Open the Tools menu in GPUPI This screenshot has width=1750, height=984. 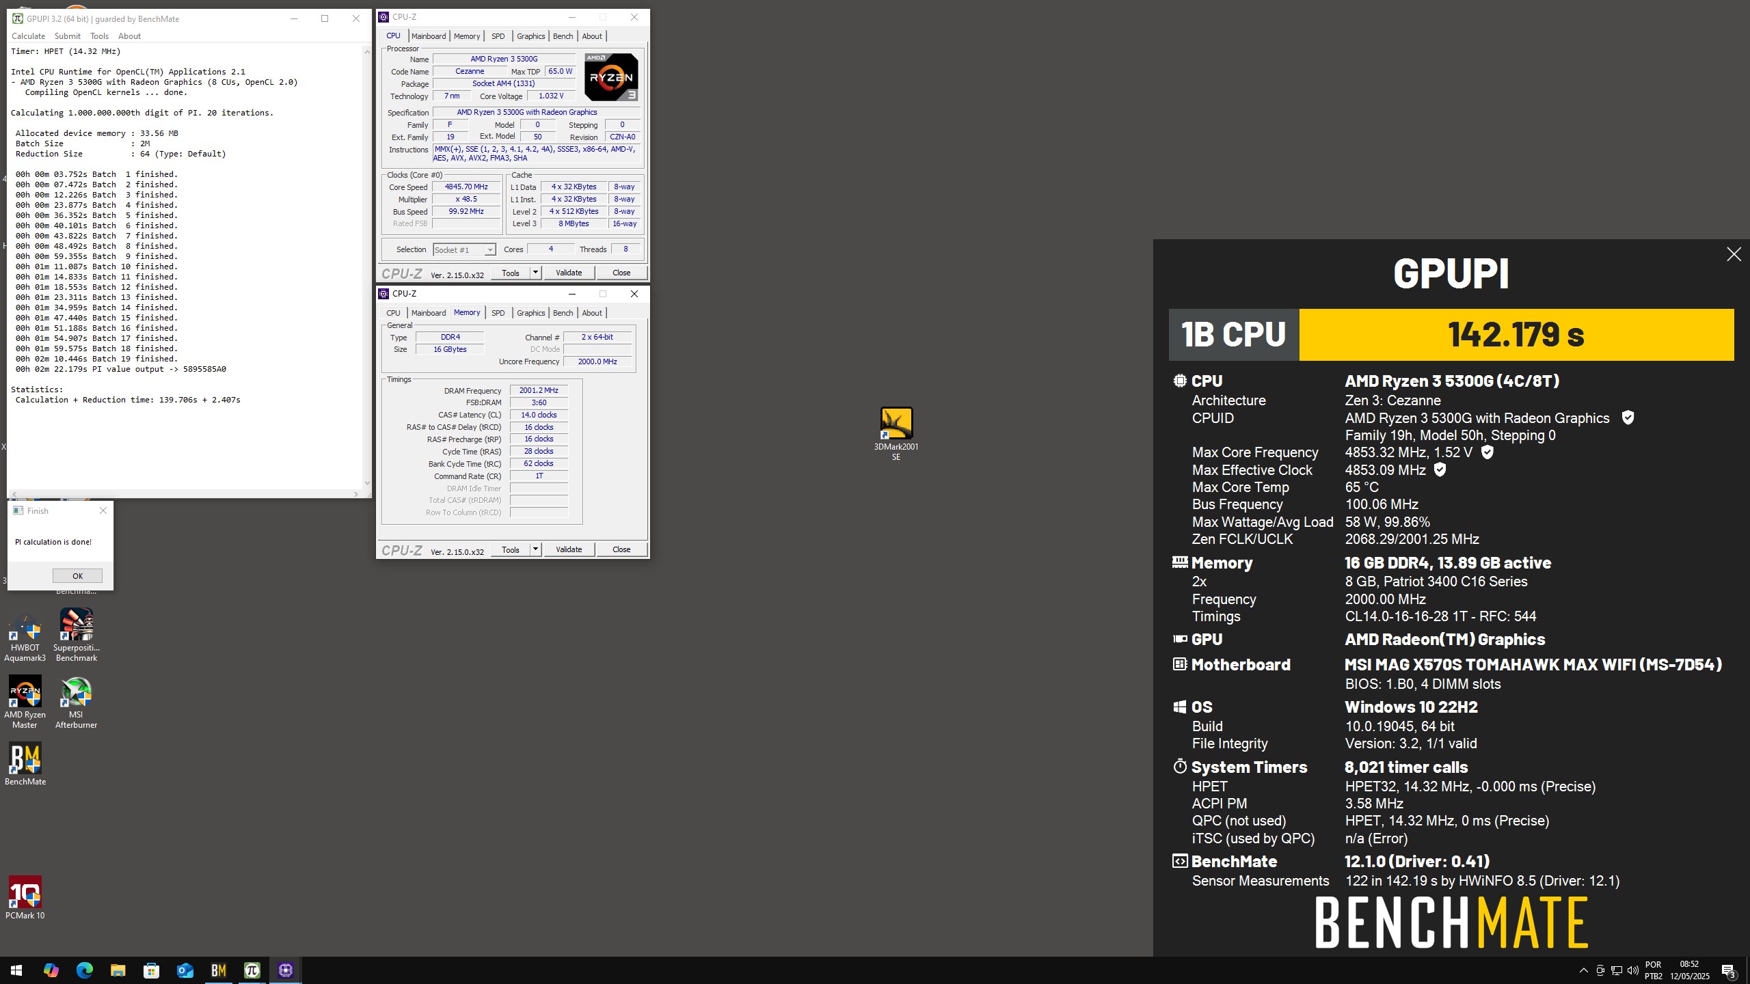click(x=99, y=36)
